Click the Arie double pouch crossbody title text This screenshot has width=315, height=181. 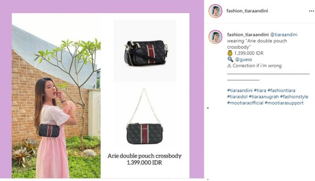[x=145, y=156]
